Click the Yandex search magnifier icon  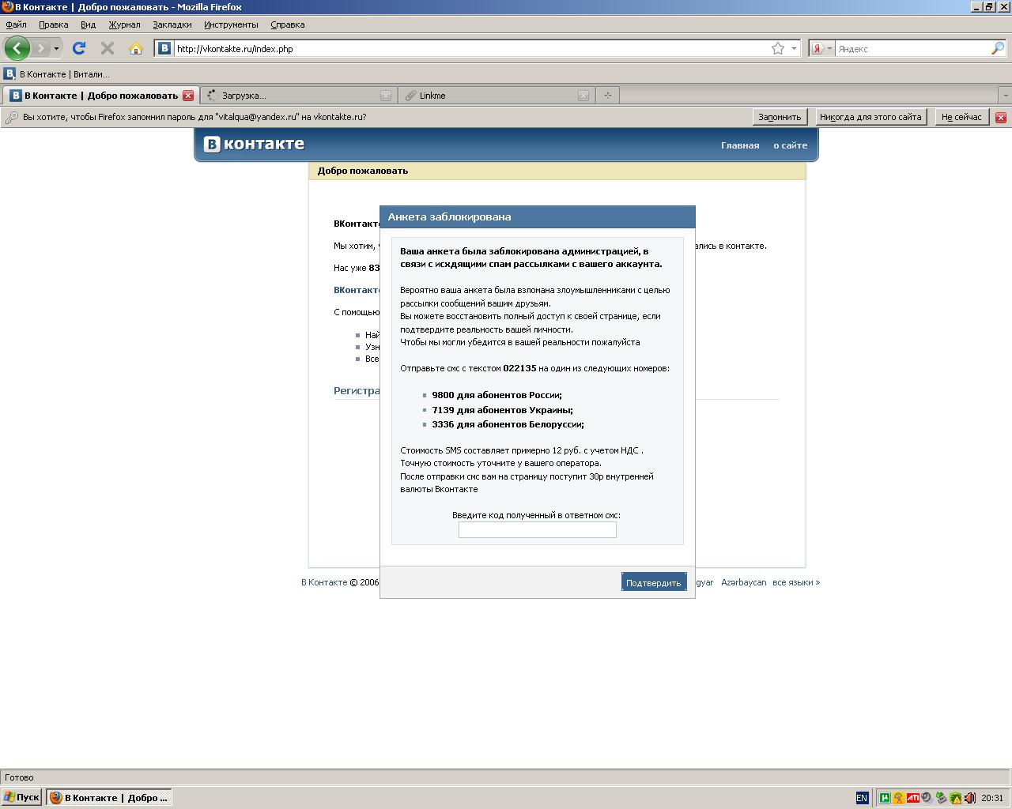point(997,48)
